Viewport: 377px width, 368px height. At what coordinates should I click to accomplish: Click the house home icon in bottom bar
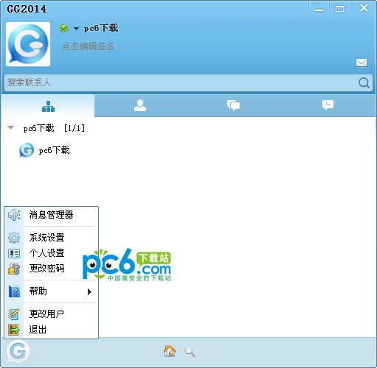170,351
